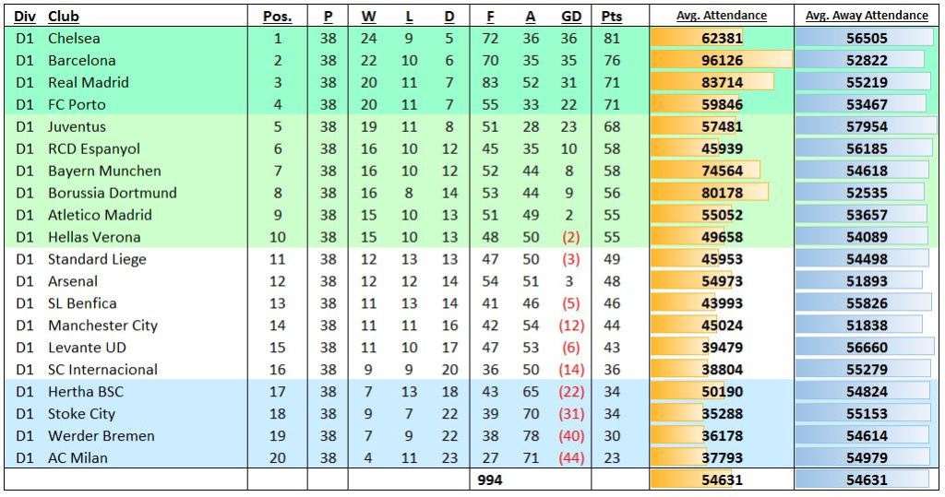
Task: Click Chelsea's points value 81
Action: (x=611, y=39)
